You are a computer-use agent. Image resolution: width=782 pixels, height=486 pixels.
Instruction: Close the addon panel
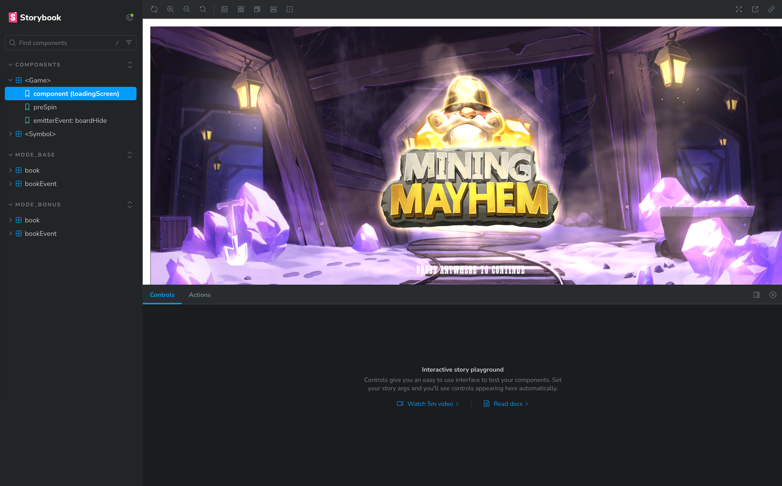coord(773,295)
